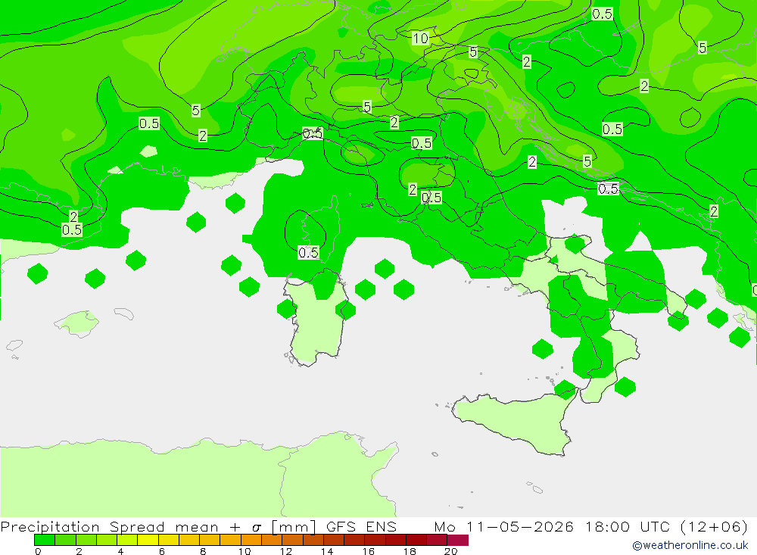Screen dimensions: 757x555
Task: Click the "0.5" contour label over Corsica
Action: coord(309,253)
